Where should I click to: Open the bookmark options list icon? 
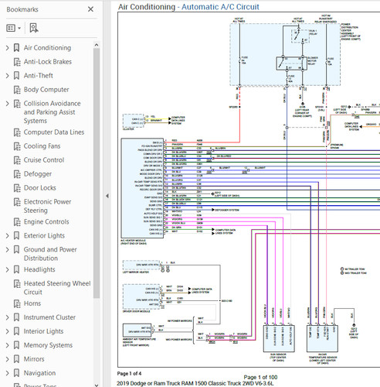[13, 28]
